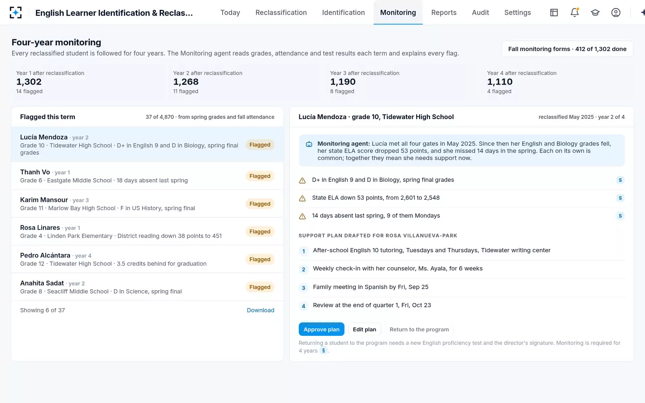Open the Reports tab
The height and width of the screenshot is (403, 645).
point(444,13)
